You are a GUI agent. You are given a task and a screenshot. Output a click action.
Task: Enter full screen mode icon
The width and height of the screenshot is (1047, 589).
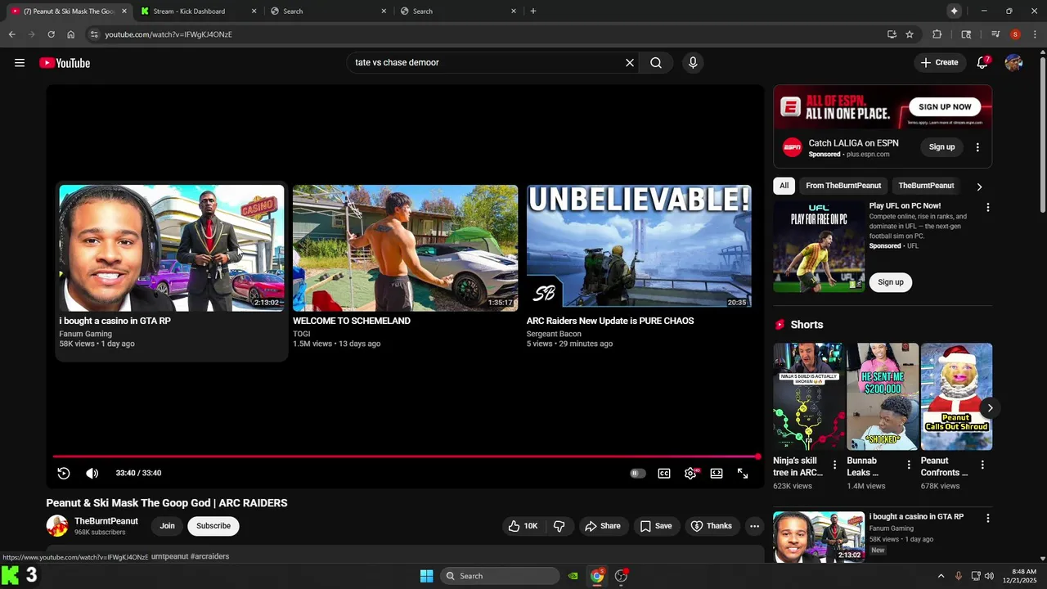pyautogui.click(x=743, y=473)
